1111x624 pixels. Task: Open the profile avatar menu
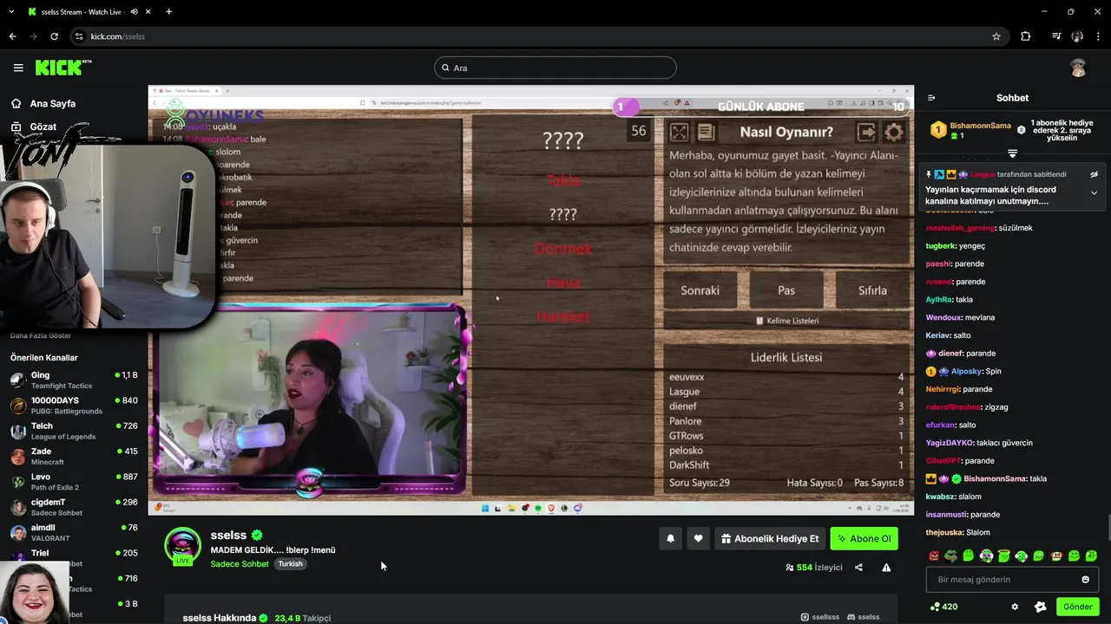pyautogui.click(x=1078, y=68)
